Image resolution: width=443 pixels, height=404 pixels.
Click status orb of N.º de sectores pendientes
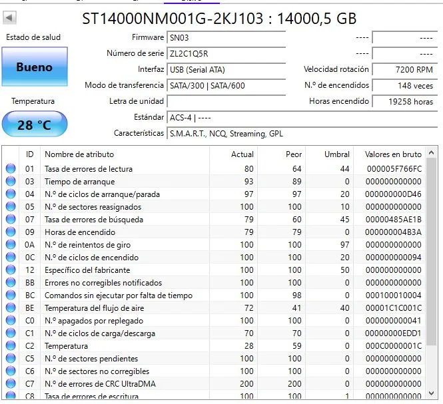pyautogui.click(x=11, y=358)
